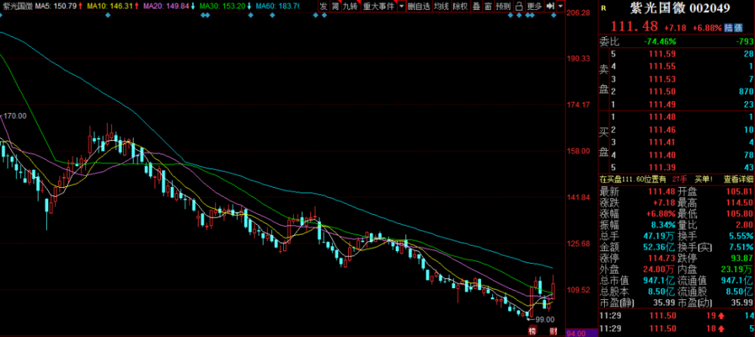
Task: Toggle the 均线 moving average display
Action: pyautogui.click(x=442, y=6)
